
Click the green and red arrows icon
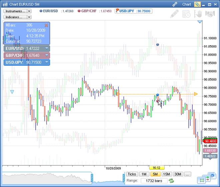point(208,178)
